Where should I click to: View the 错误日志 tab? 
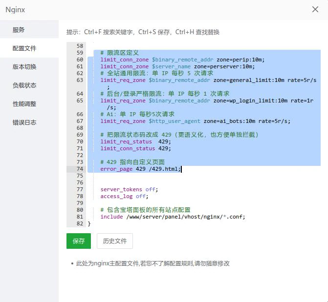29,122
